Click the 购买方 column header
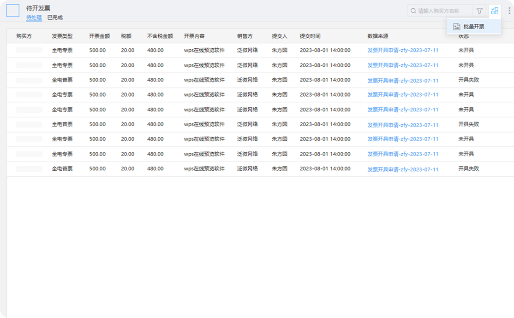 click(x=24, y=36)
